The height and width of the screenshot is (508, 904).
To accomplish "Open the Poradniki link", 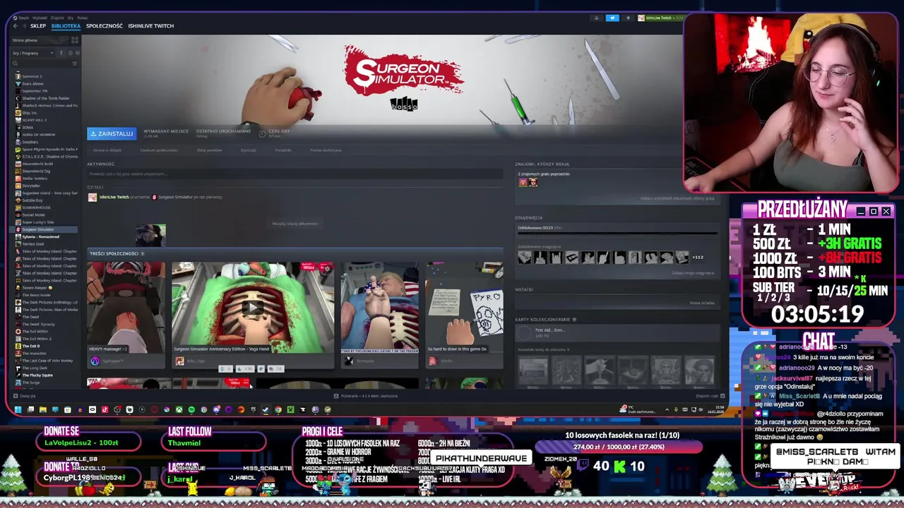I will pyautogui.click(x=283, y=150).
